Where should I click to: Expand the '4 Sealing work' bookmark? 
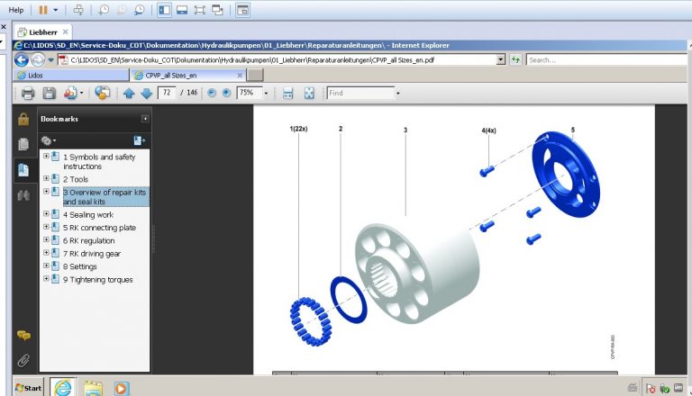[x=46, y=214]
